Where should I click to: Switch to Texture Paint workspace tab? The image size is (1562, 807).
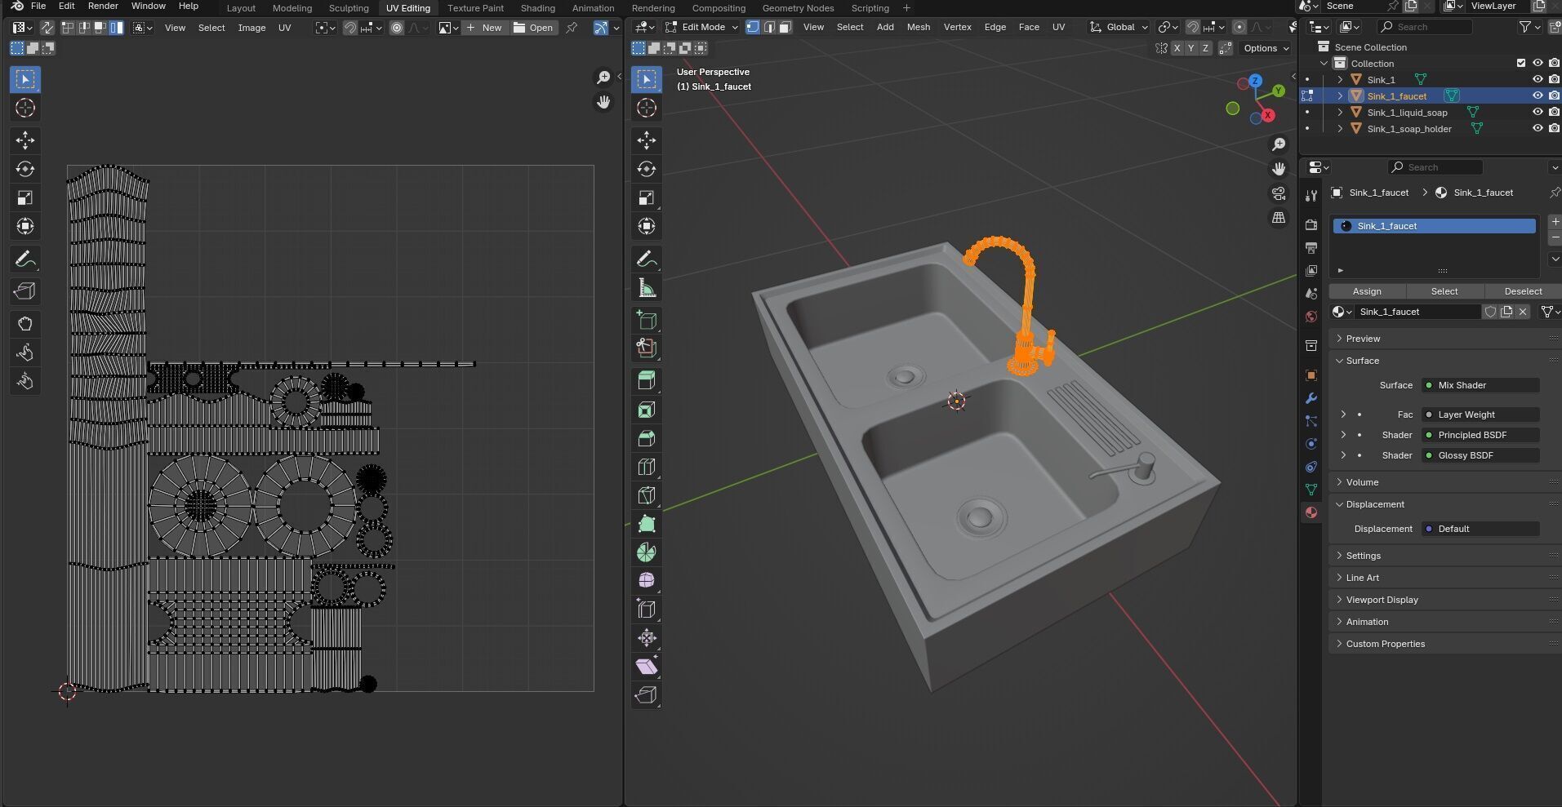click(x=475, y=8)
